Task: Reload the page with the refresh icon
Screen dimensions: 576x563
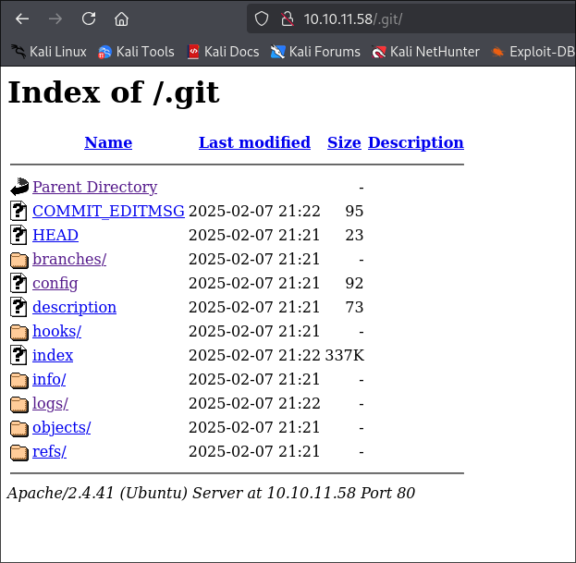Action: click(89, 18)
